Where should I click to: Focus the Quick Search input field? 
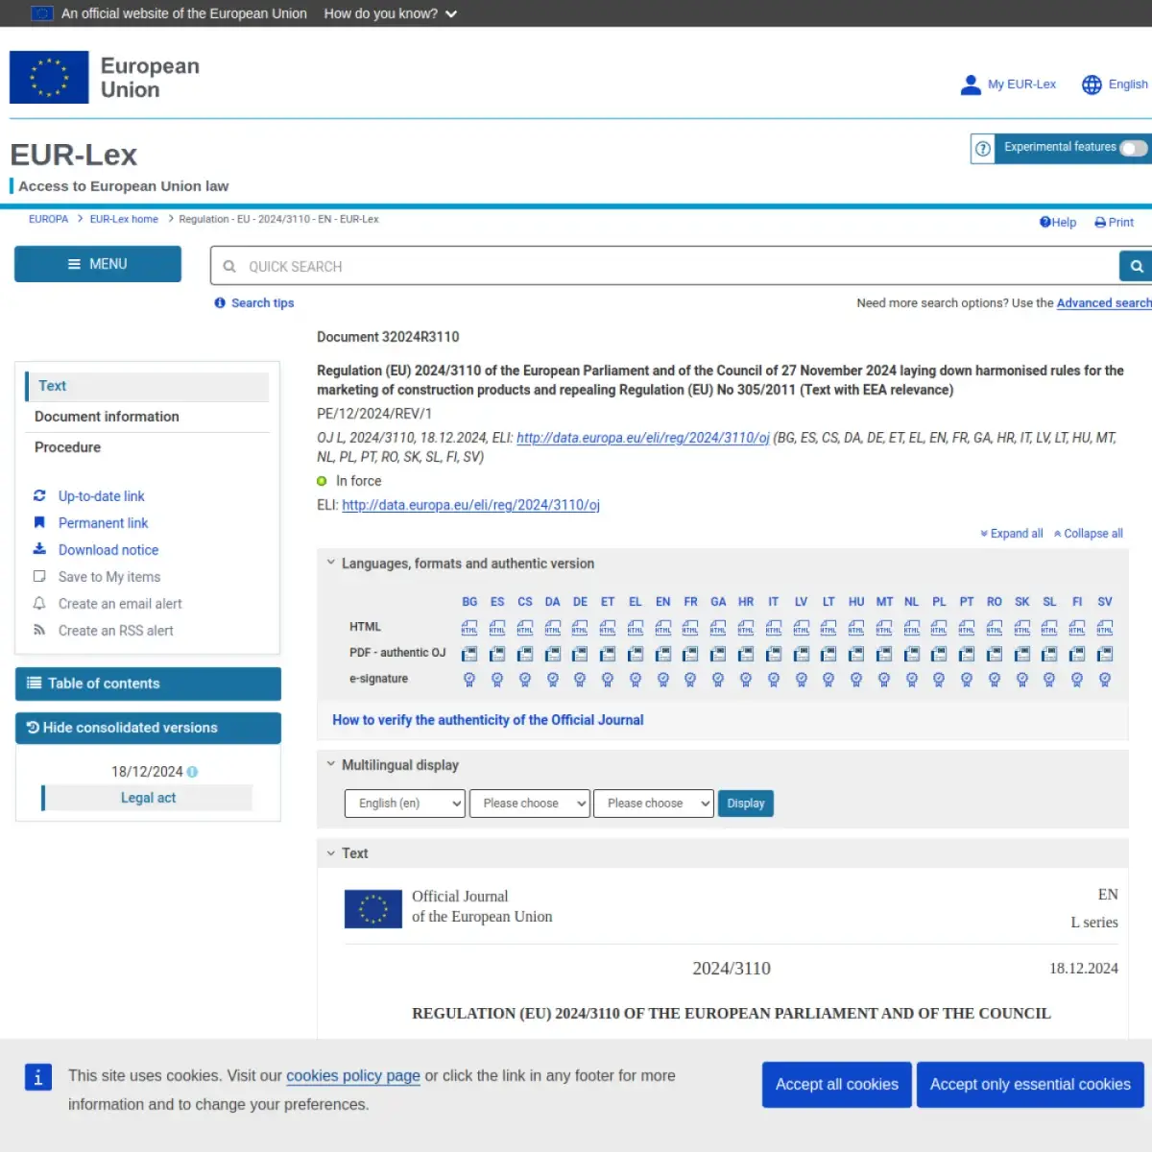(x=664, y=266)
